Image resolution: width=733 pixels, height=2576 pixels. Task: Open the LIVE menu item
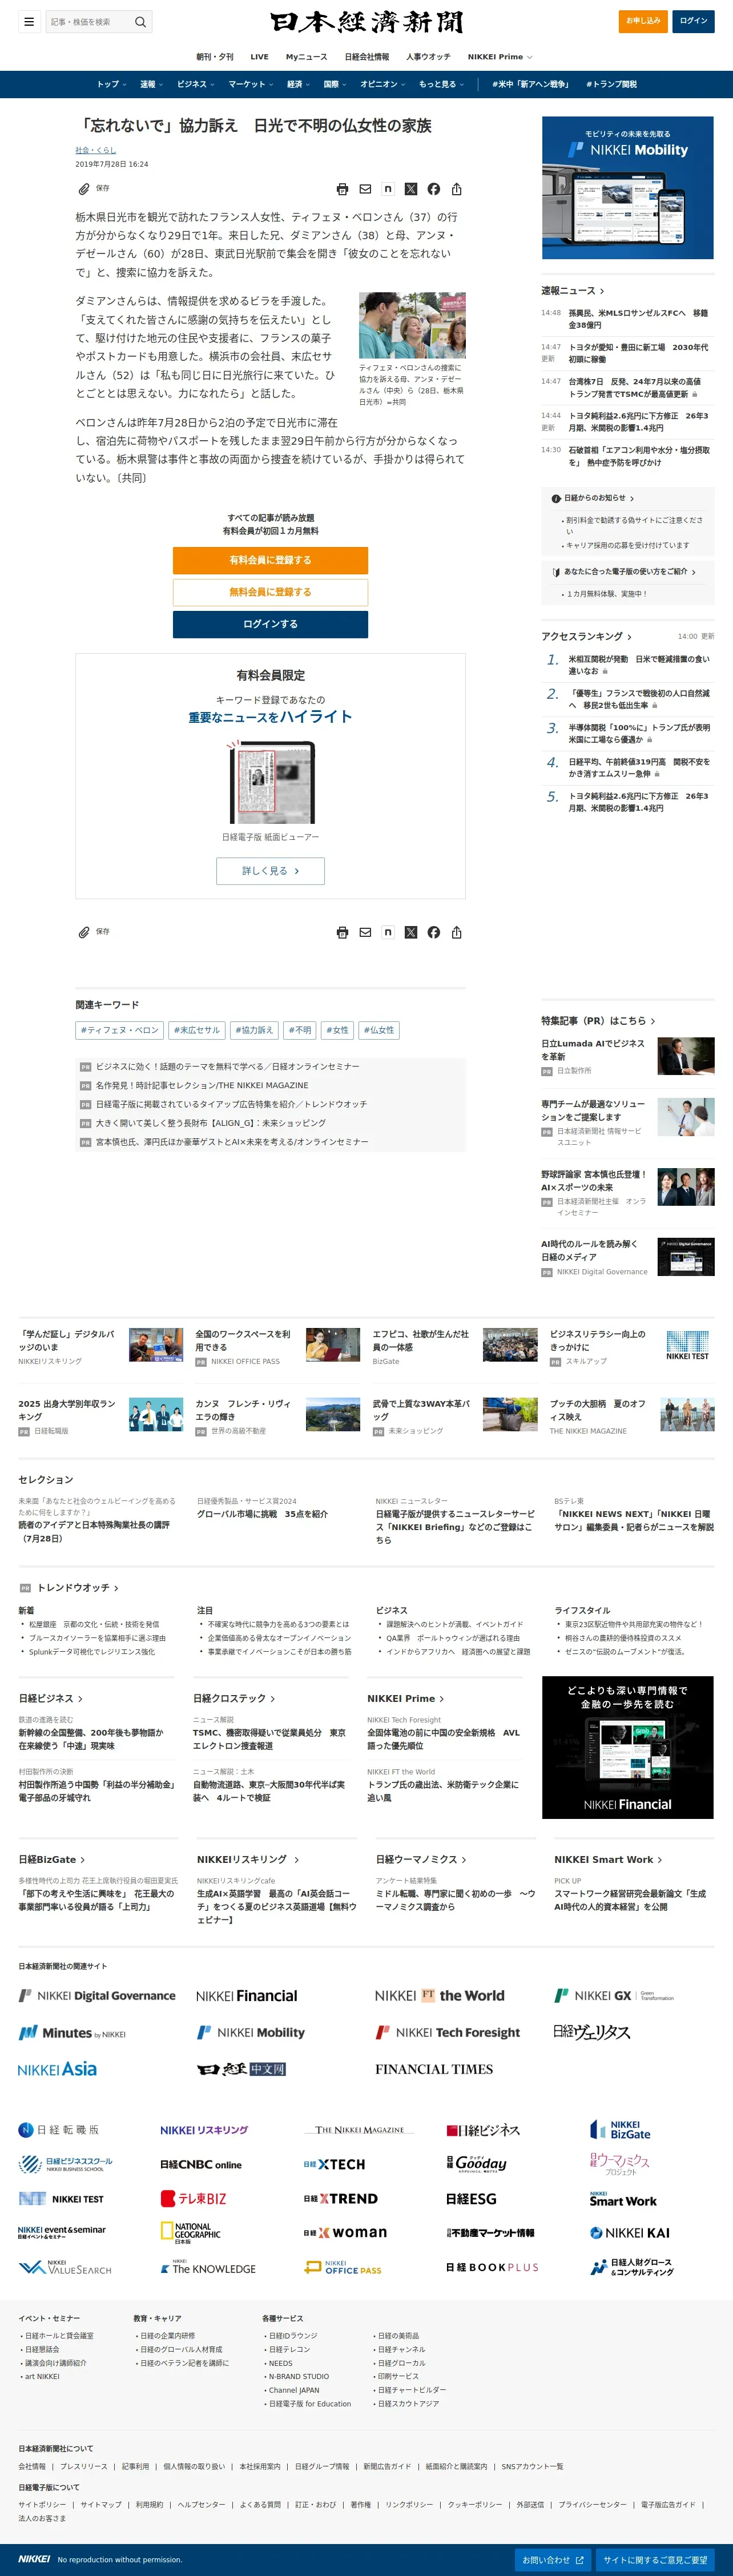tap(259, 57)
